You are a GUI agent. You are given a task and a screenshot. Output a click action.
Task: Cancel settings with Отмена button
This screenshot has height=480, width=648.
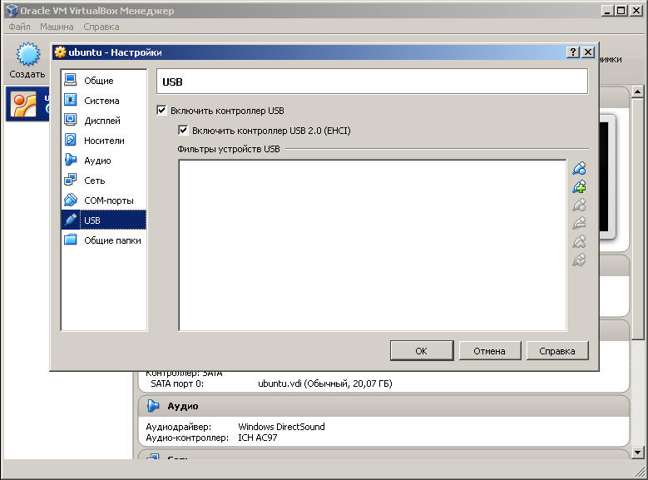point(490,350)
